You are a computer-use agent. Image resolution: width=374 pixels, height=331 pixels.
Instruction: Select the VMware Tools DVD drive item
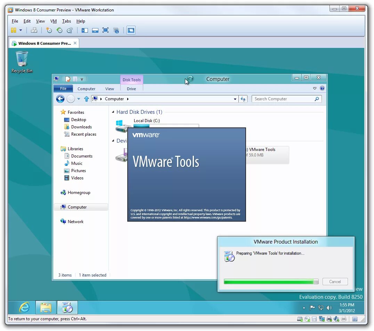(x=267, y=155)
